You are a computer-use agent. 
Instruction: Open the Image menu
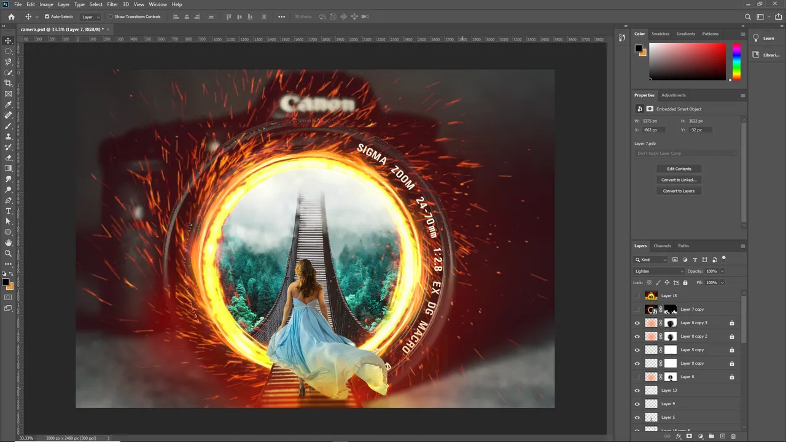(47, 4)
